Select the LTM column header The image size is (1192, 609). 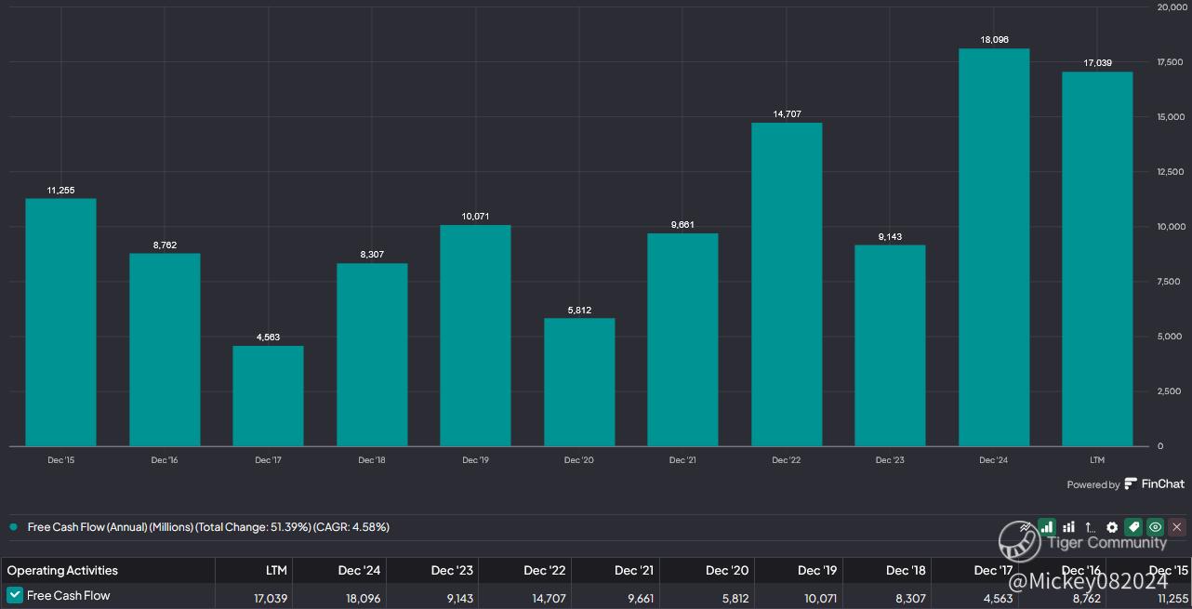(x=276, y=570)
